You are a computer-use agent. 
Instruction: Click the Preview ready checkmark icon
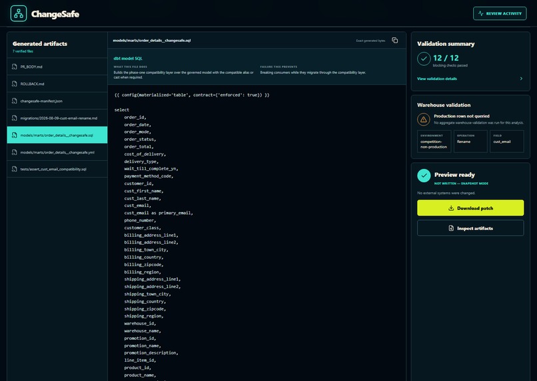pyautogui.click(x=424, y=176)
